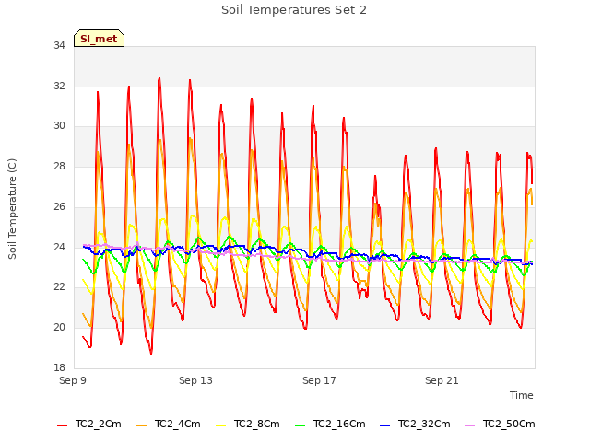Toggle the TC2_50Cm legend entry
This screenshot has height=442, width=590.
point(500,424)
